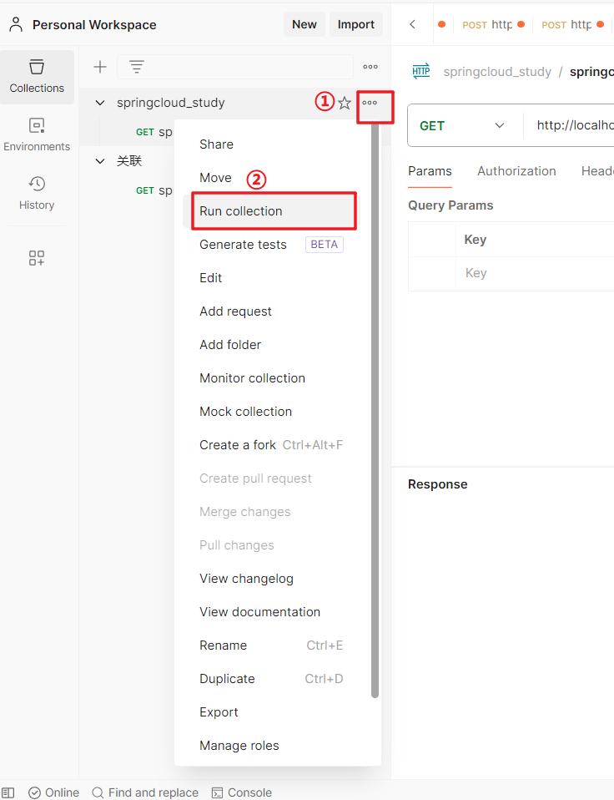Viewport: 614px width, 800px height.
Task: Switch to the Authorization tab
Action: [x=516, y=171]
